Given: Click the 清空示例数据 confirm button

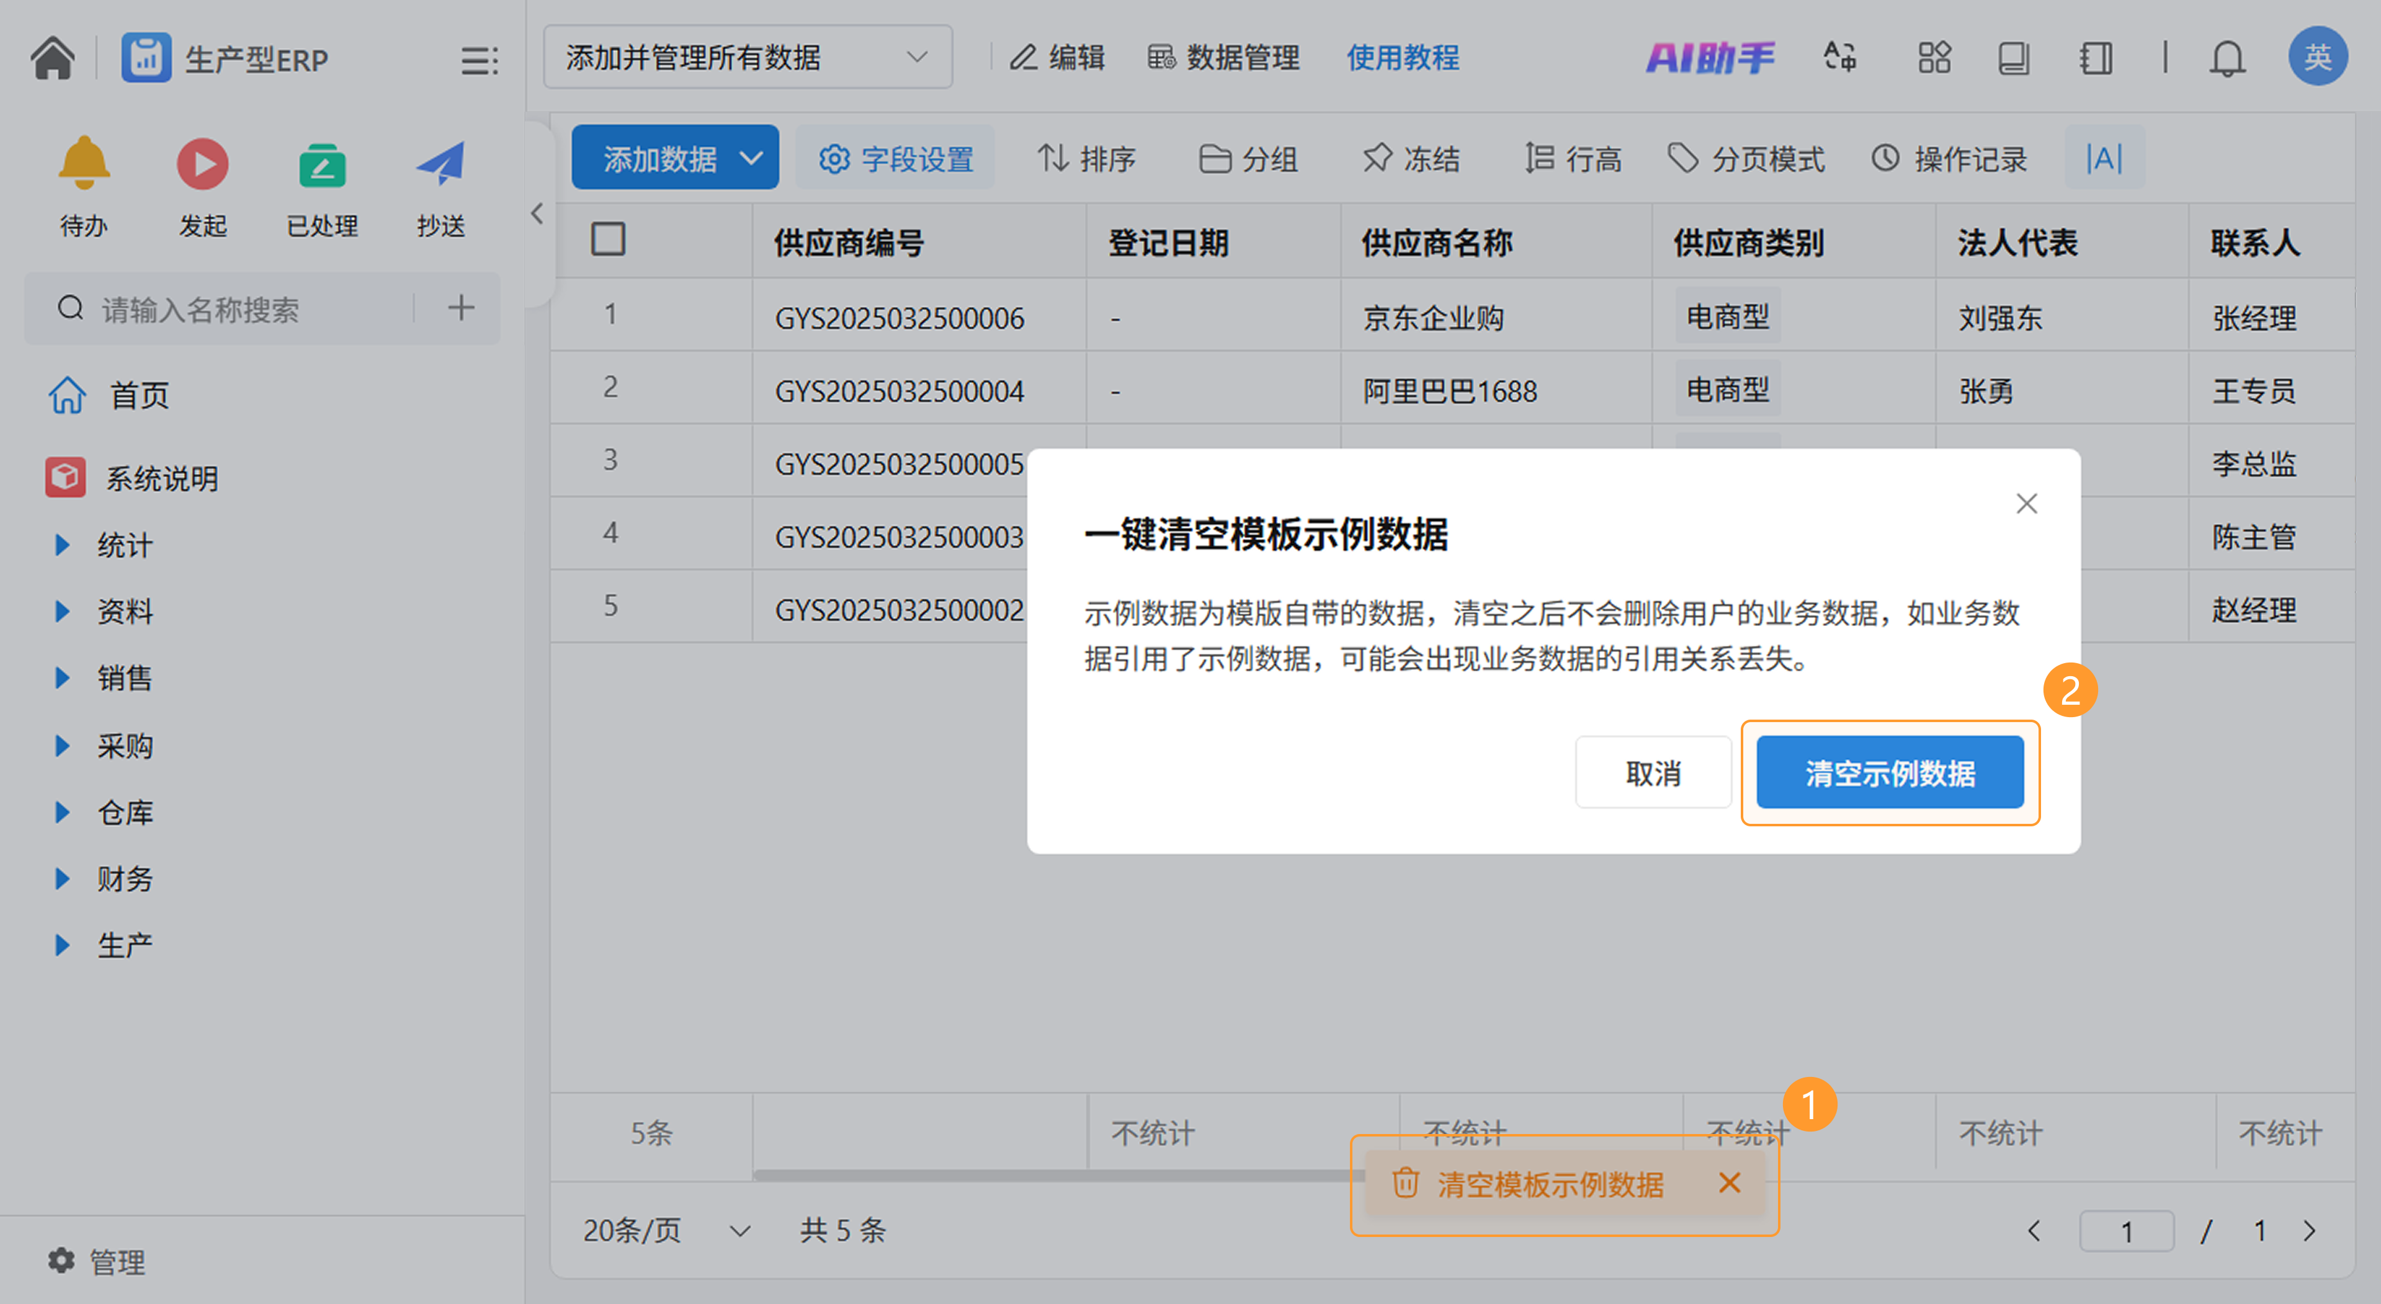Looking at the screenshot, I should 1889,772.
